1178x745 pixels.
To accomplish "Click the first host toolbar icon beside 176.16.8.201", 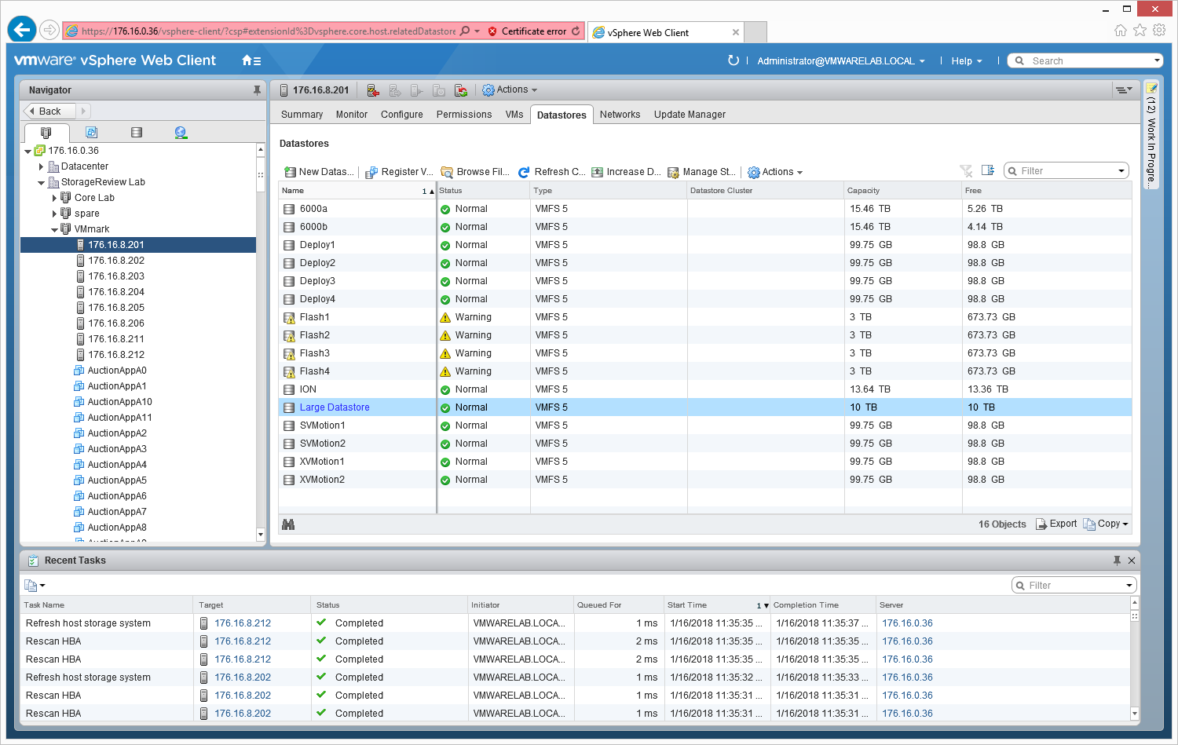I will [x=373, y=90].
